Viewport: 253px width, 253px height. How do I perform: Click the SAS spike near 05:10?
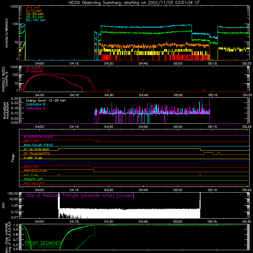click(x=200, y=205)
